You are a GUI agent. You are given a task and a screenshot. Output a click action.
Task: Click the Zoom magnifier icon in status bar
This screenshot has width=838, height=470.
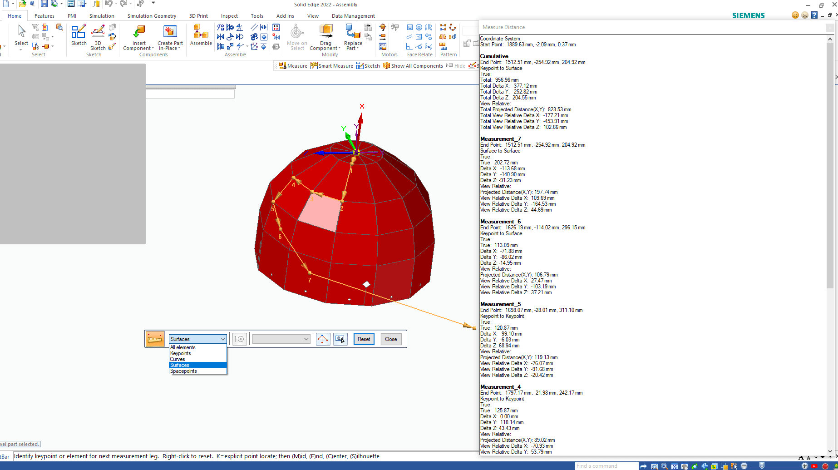665,466
